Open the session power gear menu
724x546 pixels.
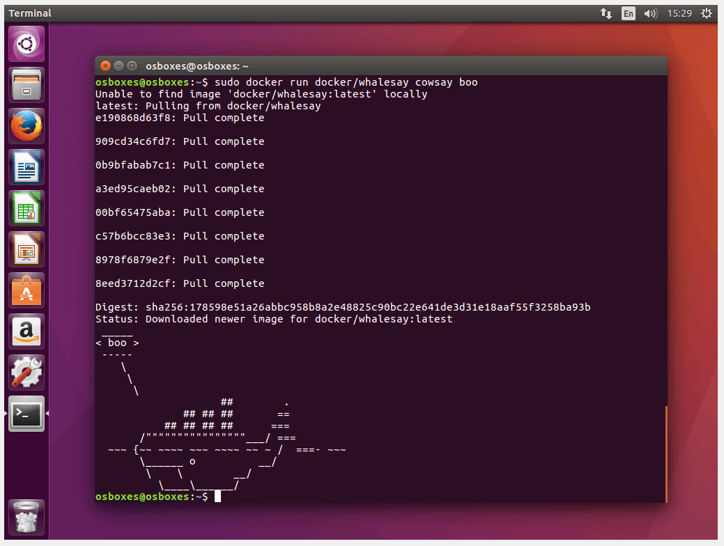point(707,13)
